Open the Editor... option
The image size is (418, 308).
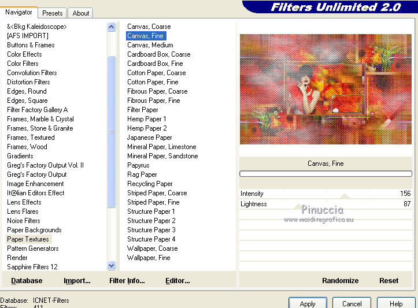(x=177, y=281)
